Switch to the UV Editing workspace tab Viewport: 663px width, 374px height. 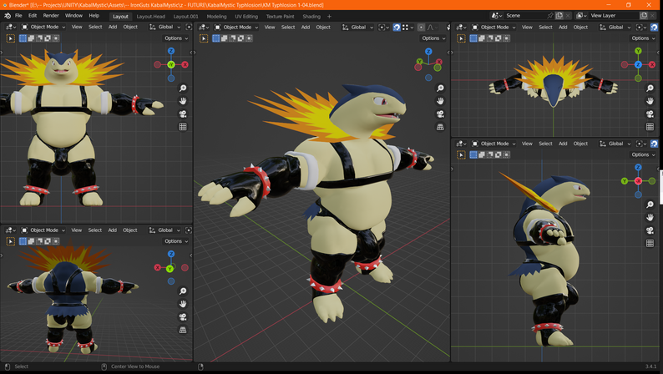tap(246, 16)
